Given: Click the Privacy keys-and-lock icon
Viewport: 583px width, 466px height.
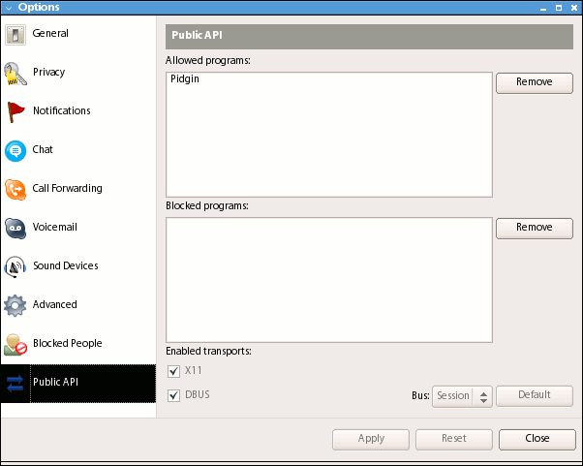Looking at the screenshot, I should pos(15,74).
